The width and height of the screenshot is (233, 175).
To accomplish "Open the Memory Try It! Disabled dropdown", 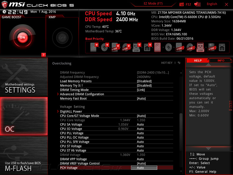I will click(x=144, y=86).
